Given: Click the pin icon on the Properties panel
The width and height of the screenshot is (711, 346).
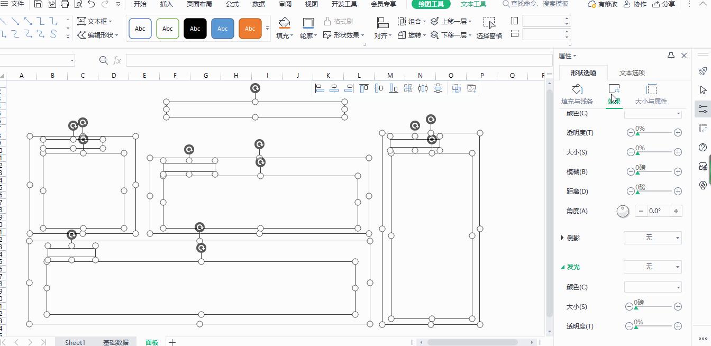Looking at the screenshot, I should [671, 56].
